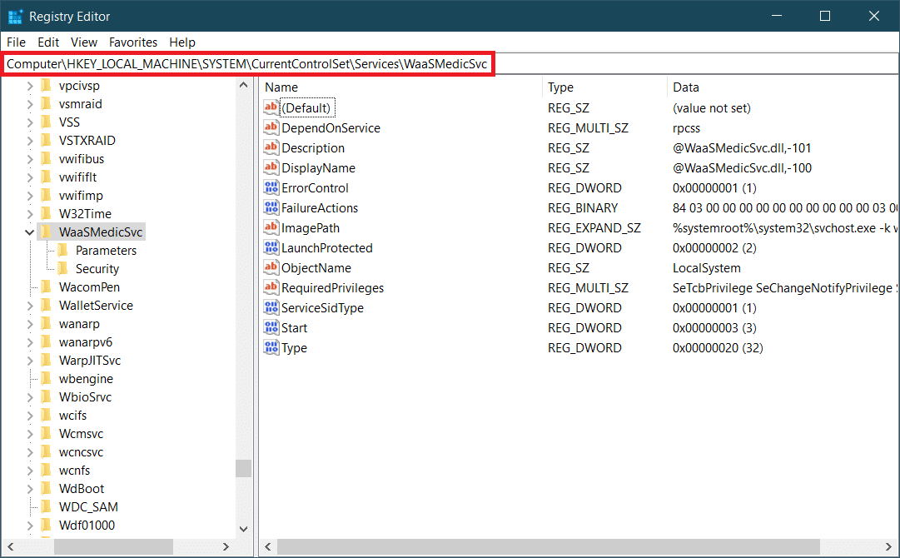
Task: Select the WbioSrvc key in tree
Action: [85, 397]
